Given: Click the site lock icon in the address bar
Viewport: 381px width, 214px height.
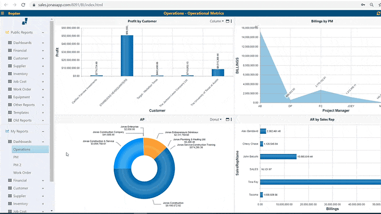Looking at the screenshot, I should 34,5.
